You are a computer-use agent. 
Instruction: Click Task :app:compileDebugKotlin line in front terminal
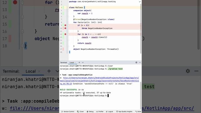76,75
